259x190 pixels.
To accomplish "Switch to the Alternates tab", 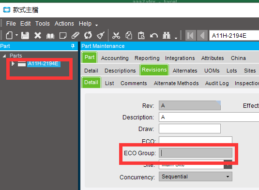I will click(185, 71).
